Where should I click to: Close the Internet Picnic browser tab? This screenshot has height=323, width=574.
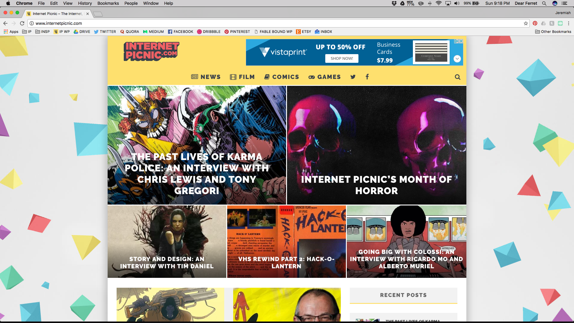(88, 14)
